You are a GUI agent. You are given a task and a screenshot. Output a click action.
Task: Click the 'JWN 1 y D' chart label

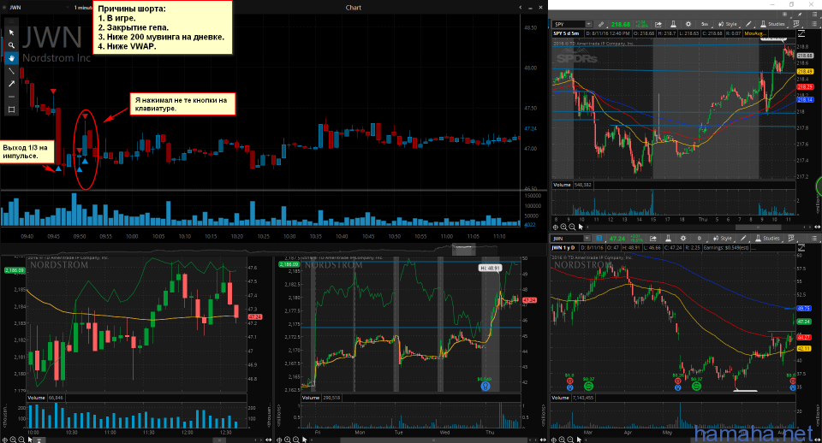[563, 248]
